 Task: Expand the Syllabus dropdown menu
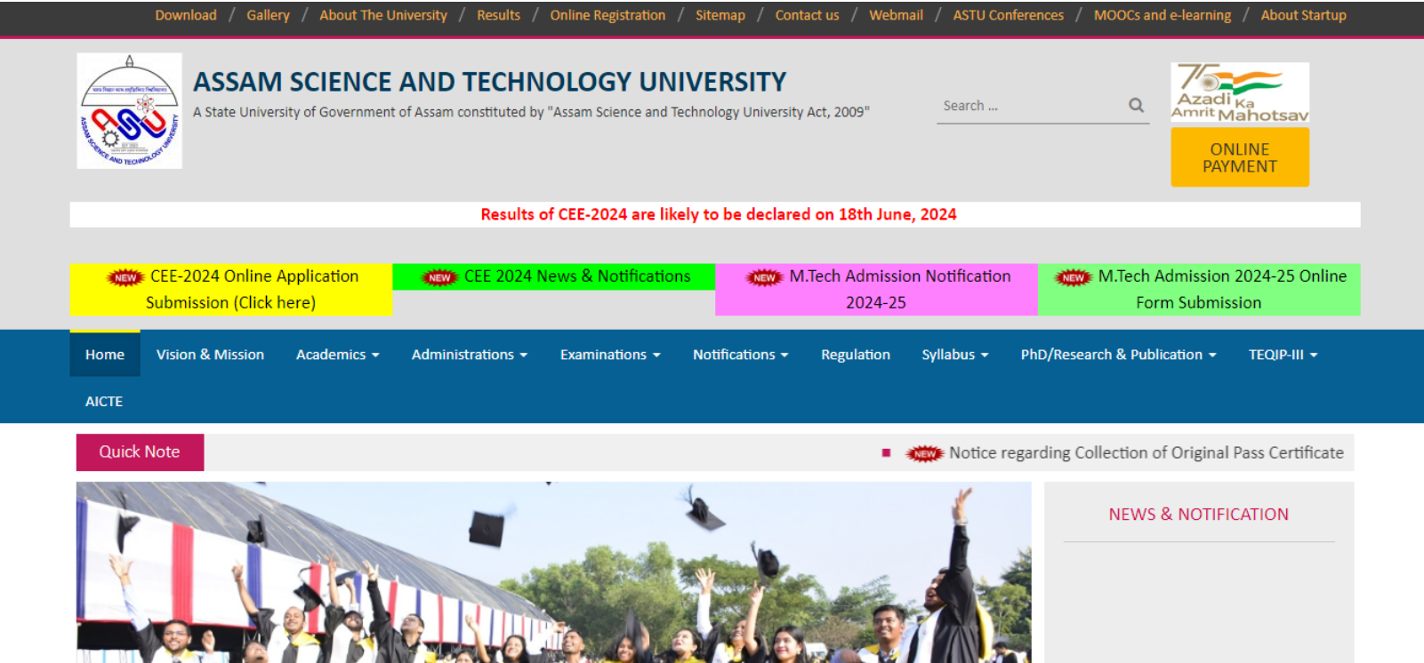(955, 354)
